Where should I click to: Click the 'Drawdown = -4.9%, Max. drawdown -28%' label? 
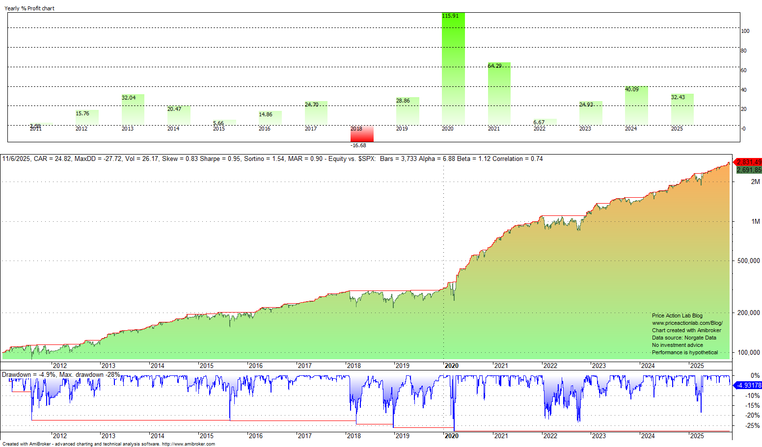click(x=61, y=374)
